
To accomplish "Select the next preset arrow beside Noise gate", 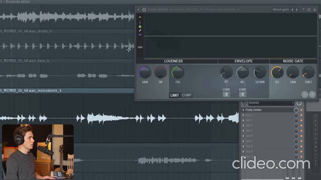I will point(296,9).
